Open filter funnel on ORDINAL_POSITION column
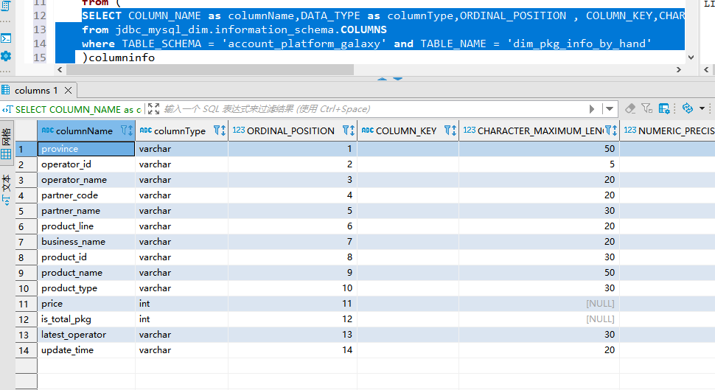Image resolution: width=715 pixels, height=390 pixels. pyautogui.click(x=346, y=130)
